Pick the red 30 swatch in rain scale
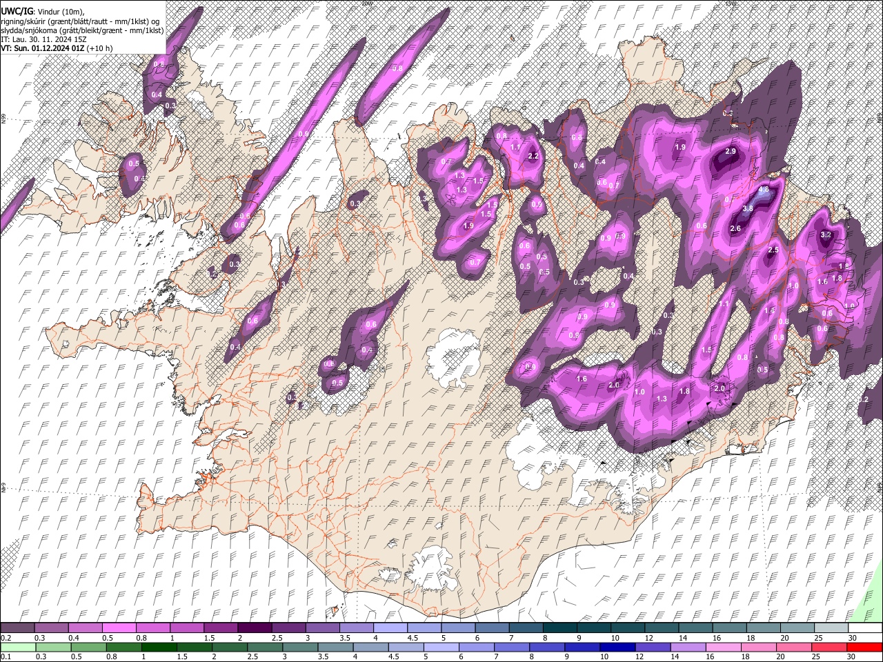 [864, 647]
